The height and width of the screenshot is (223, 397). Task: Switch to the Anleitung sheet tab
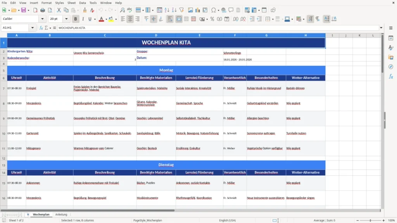(x=61, y=214)
